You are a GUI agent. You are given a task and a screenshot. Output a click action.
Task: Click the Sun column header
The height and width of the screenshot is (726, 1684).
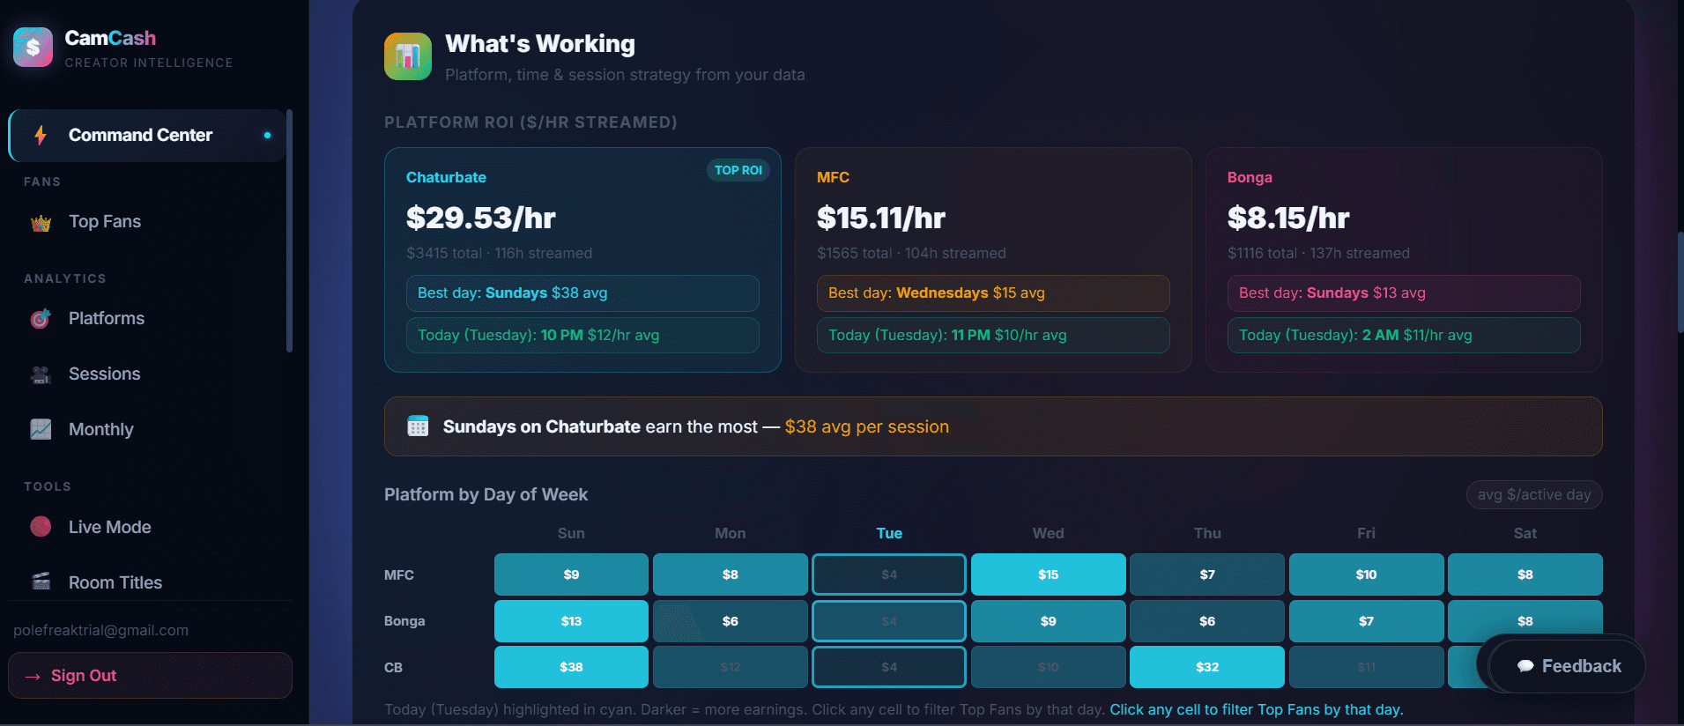click(x=571, y=533)
